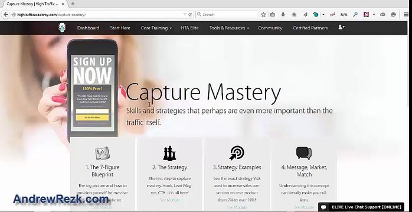
Task: Expand the globe extension dropdown arrow
Action: (x=323, y=15)
